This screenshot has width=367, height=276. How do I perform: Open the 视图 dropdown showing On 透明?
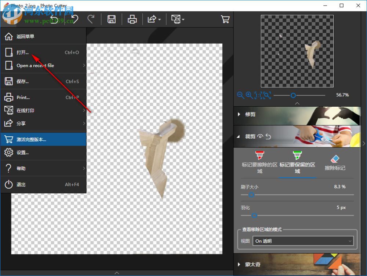click(x=303, y=241)
